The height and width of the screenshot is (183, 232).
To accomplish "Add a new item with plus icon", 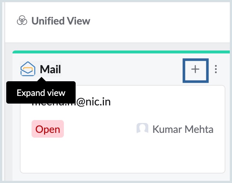I will 195,69.
